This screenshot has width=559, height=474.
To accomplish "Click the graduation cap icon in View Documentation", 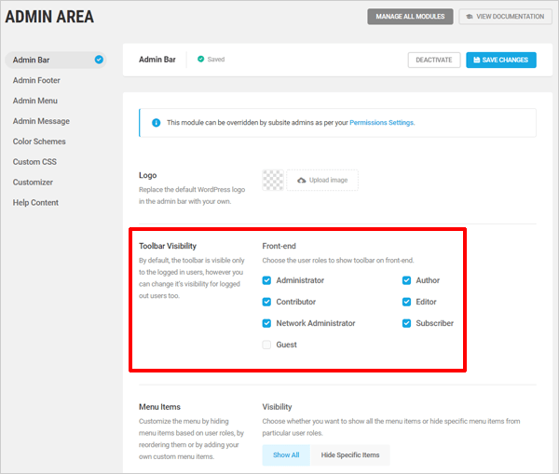I will pyautogui.click(x=470, y=17).
